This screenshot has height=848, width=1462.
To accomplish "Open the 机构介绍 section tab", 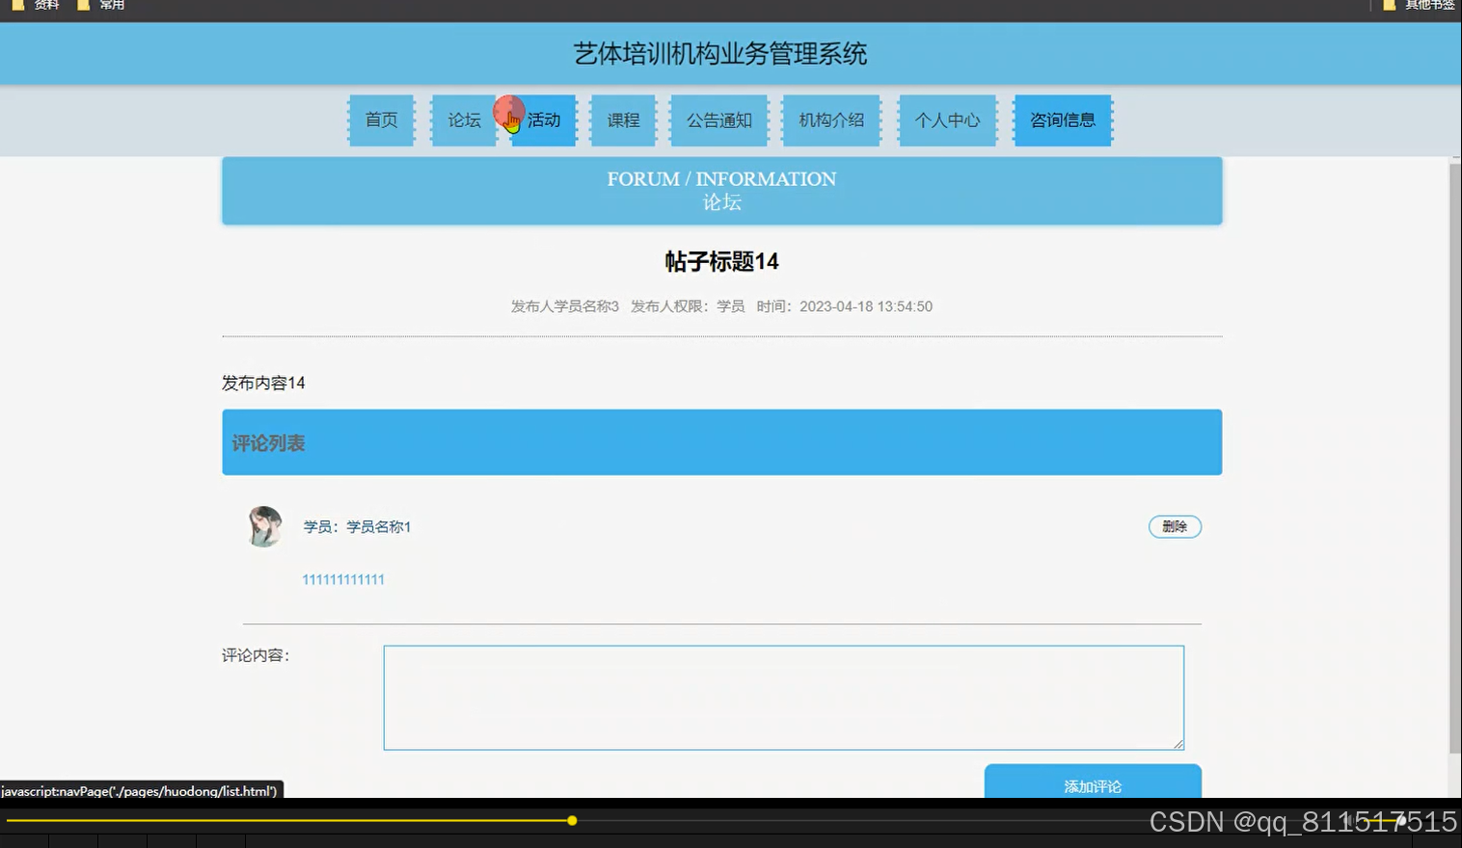I will [830, 119].
